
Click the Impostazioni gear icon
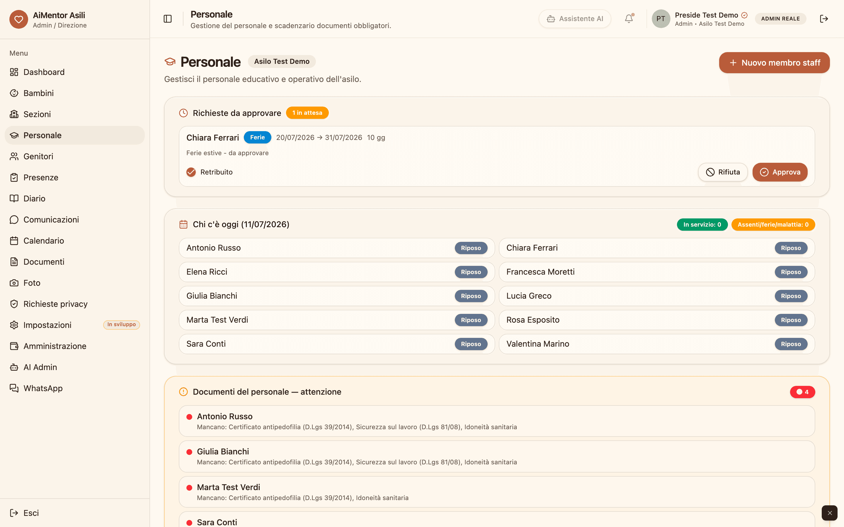point(14,325)
